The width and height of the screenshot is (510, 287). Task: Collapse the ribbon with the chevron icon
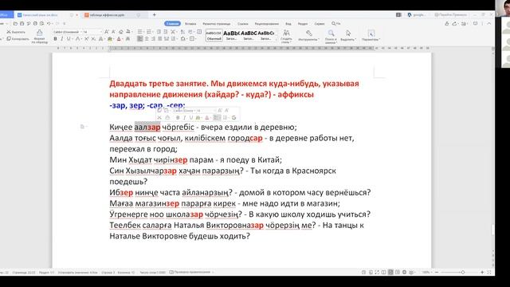point(488,23)
